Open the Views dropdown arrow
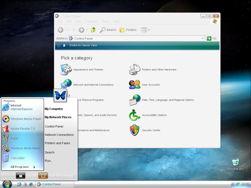This screenshot has height=188, width=251. (149, 30)
